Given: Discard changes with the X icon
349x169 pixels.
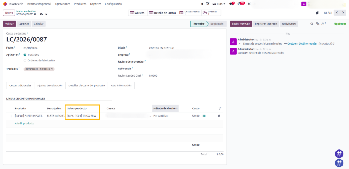Looking at the screenshot, I should (x=46, y=14).
